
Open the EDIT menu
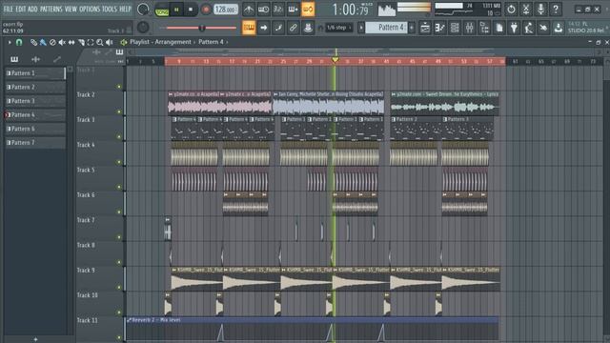(21, 9)
